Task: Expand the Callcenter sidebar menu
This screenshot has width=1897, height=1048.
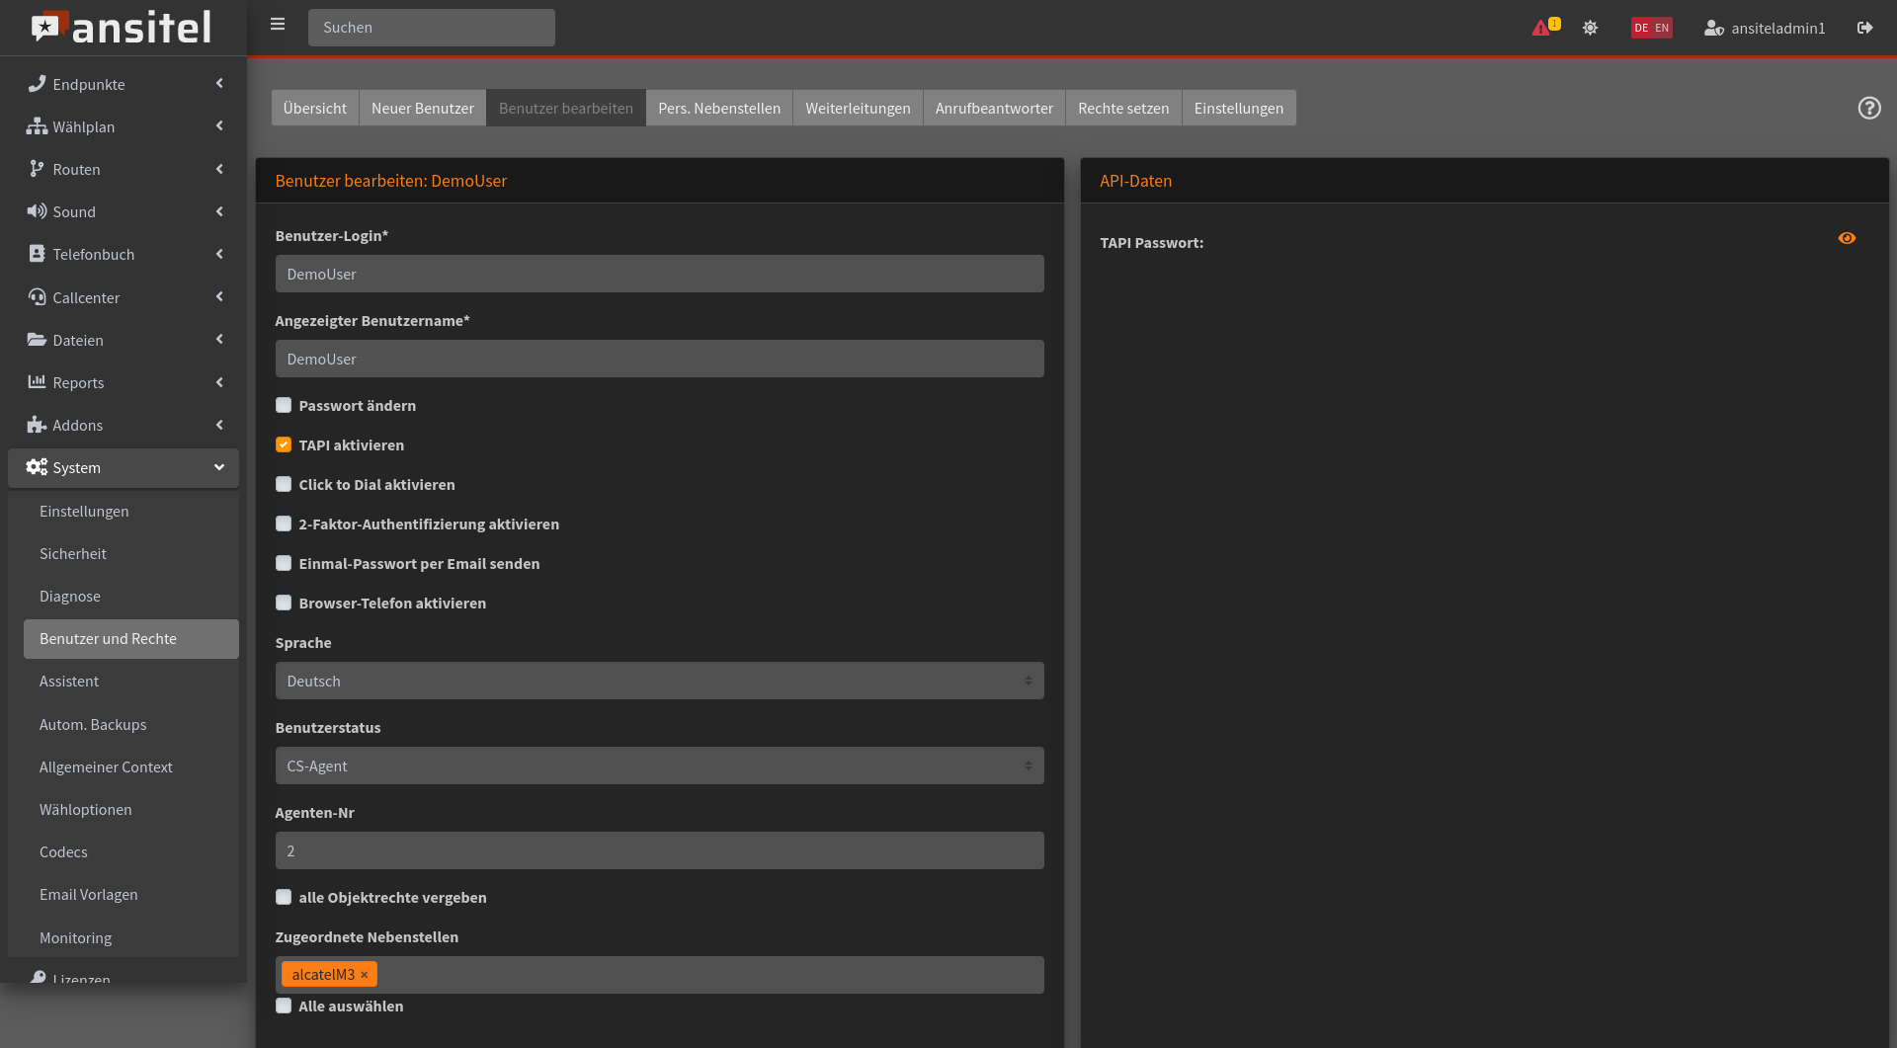Action: [124, 297]
